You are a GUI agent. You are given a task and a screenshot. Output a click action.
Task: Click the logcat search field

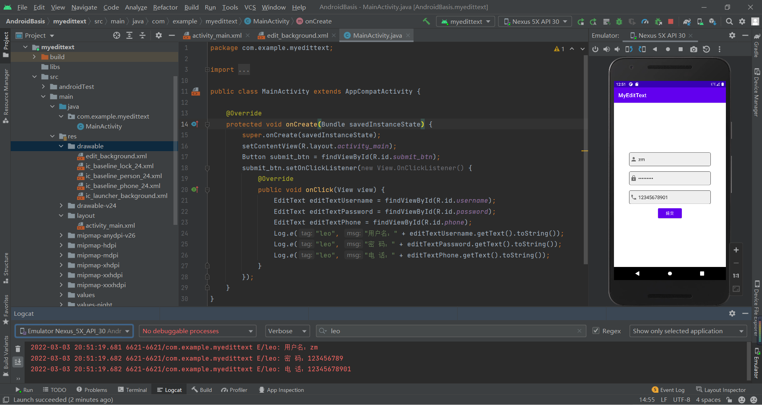coord(451,331)
